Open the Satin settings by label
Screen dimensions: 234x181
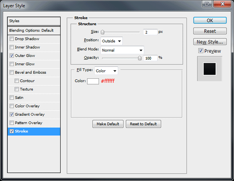coord(19,97)
